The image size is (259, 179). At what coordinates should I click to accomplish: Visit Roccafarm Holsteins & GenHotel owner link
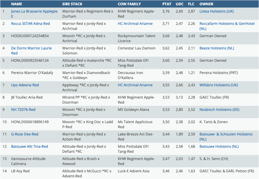[x=227, y=24]
